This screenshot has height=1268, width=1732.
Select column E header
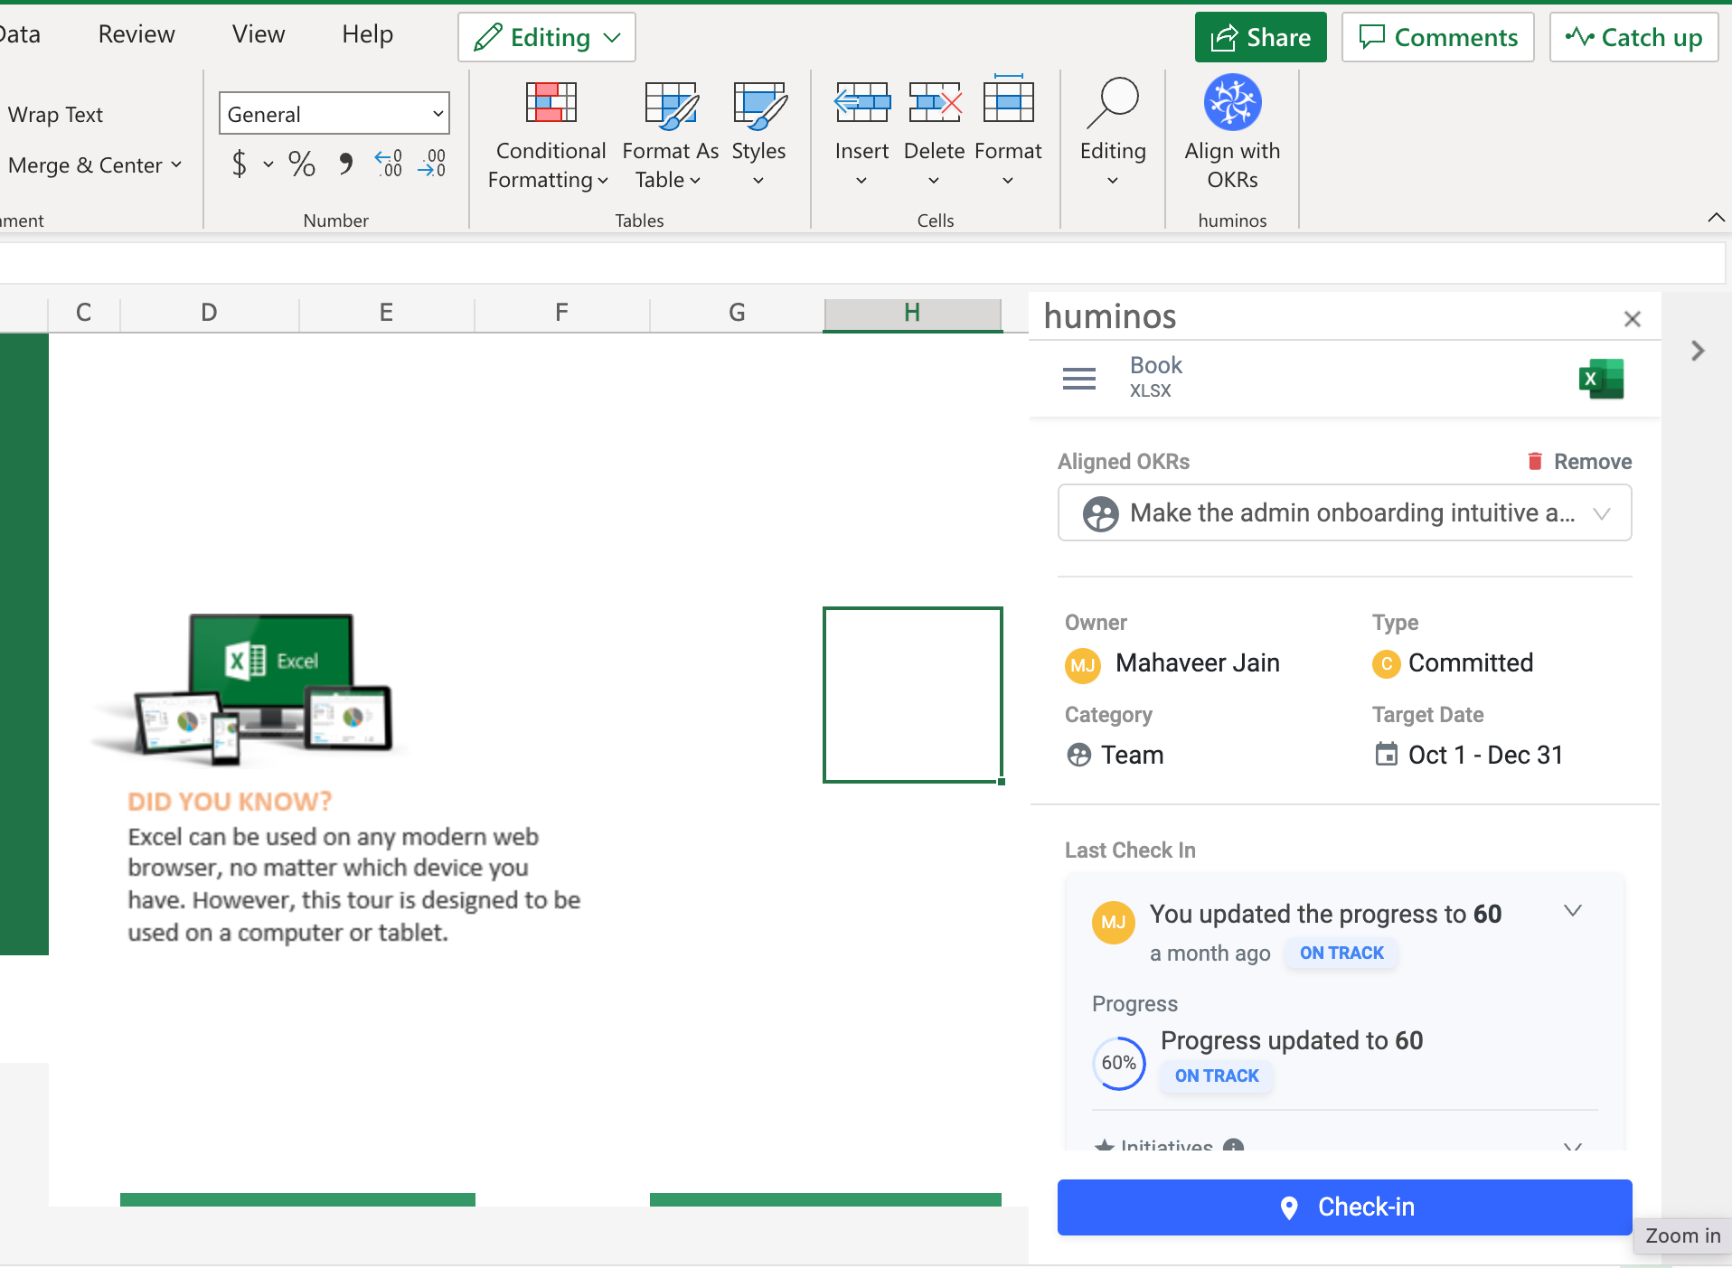(386, 313)
